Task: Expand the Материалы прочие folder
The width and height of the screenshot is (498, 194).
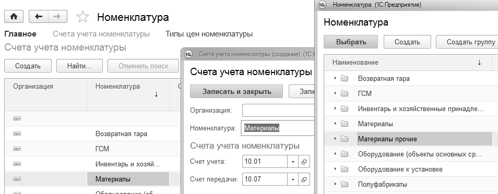Action: [x=335, y=139]
